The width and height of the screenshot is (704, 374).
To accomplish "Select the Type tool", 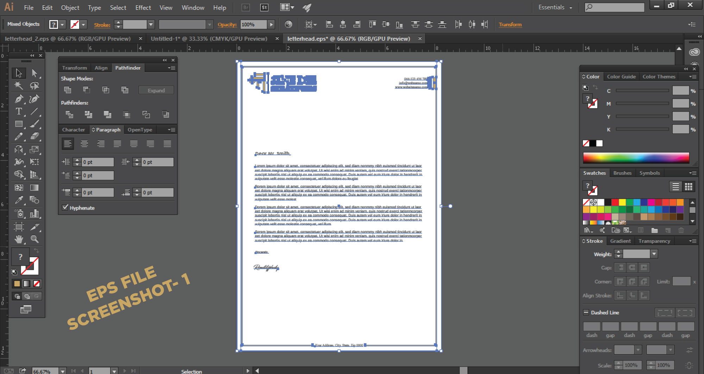I will tap(19, 112).
